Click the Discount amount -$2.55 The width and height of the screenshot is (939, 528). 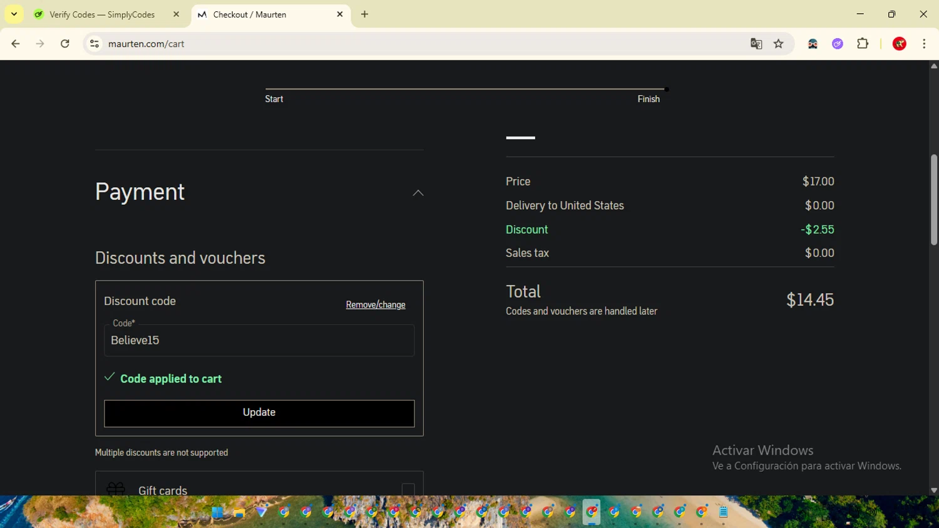tap(818, 230)
